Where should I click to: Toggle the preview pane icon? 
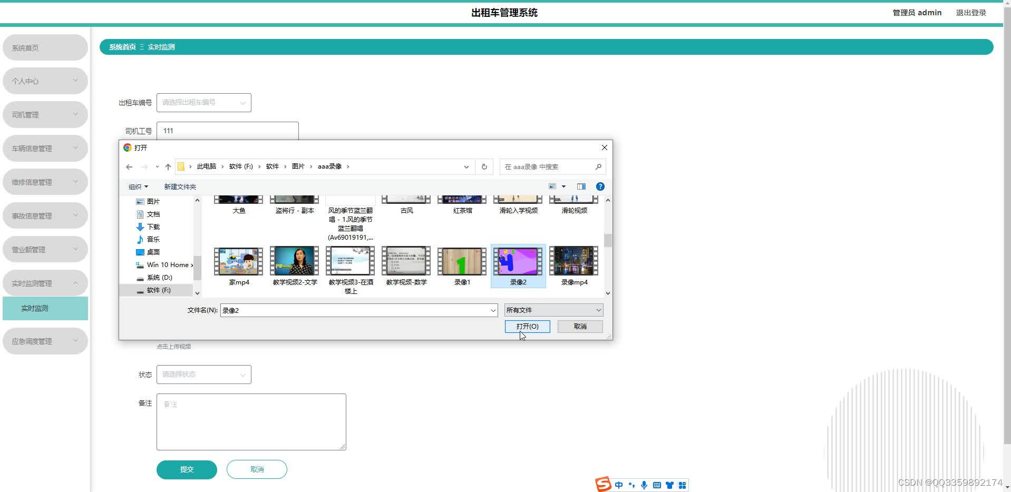(581, 186)
